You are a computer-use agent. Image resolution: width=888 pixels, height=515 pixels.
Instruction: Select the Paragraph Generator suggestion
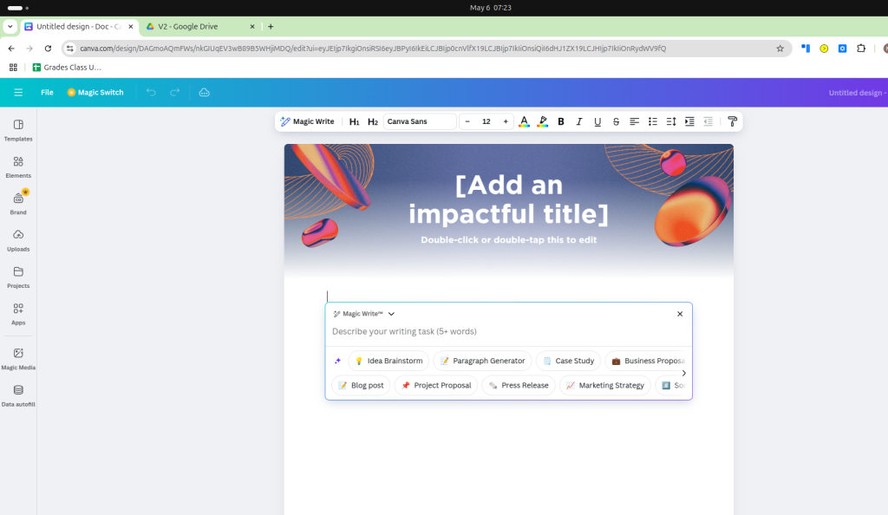482,361
